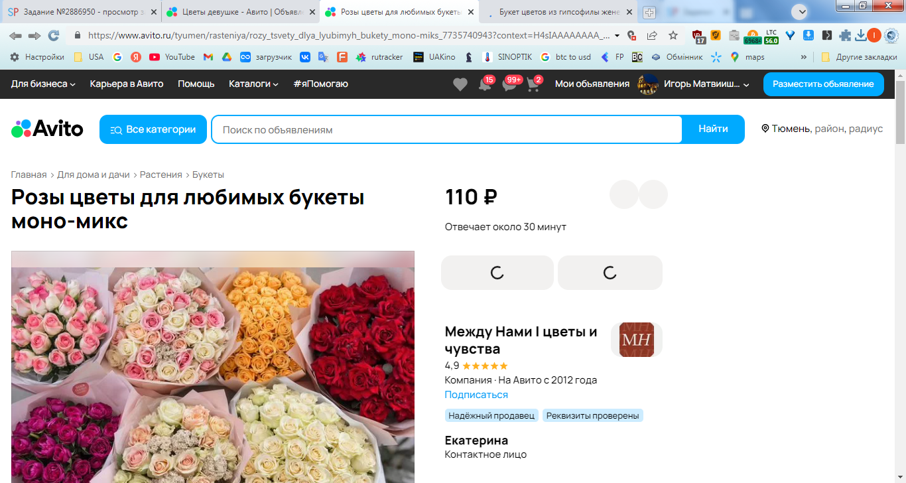Go forward with browser forward arrow
The height and width of the screenshot is (483, 906).
coord(34,35)
